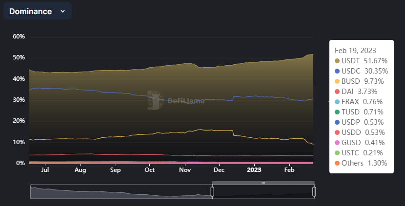
Task: Click the DAI red legend dot
Action: click(337, 92)
